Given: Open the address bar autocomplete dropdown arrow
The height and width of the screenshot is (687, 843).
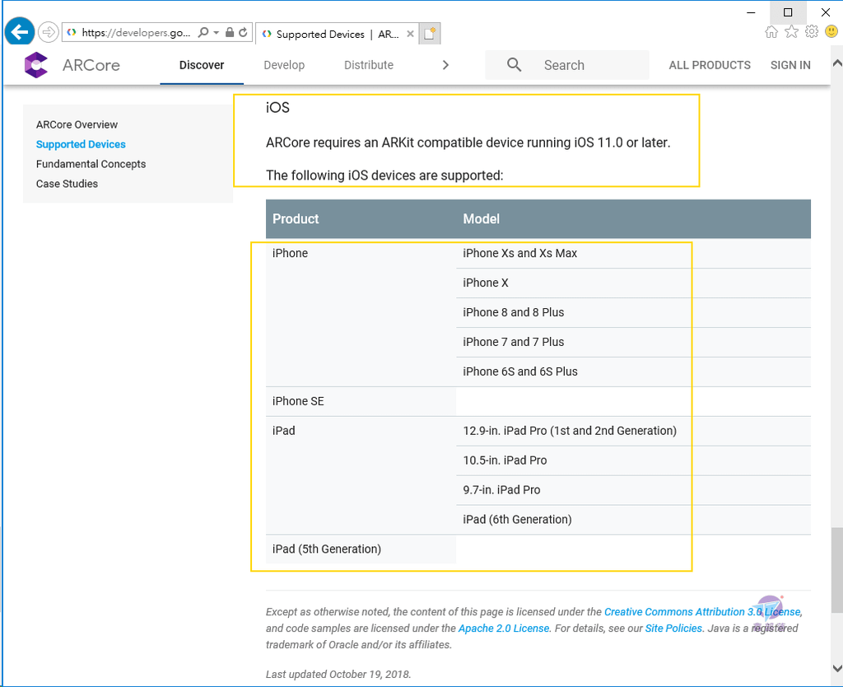Looking at the screenshot, I should (217, 32).
